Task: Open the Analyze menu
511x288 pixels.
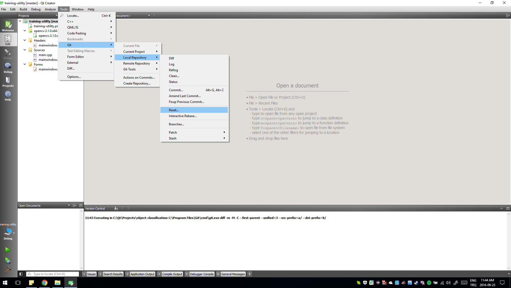Action: (50, 9)
